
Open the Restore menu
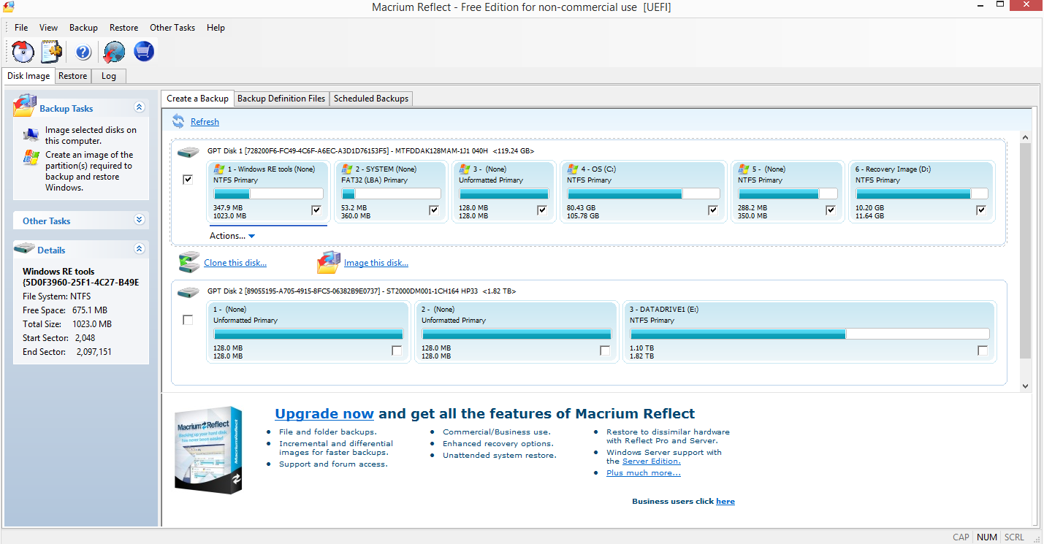click(123, 28)
